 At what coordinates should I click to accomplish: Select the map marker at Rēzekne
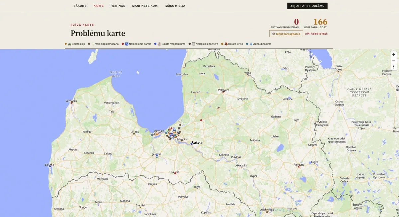[x=299, y=166]
